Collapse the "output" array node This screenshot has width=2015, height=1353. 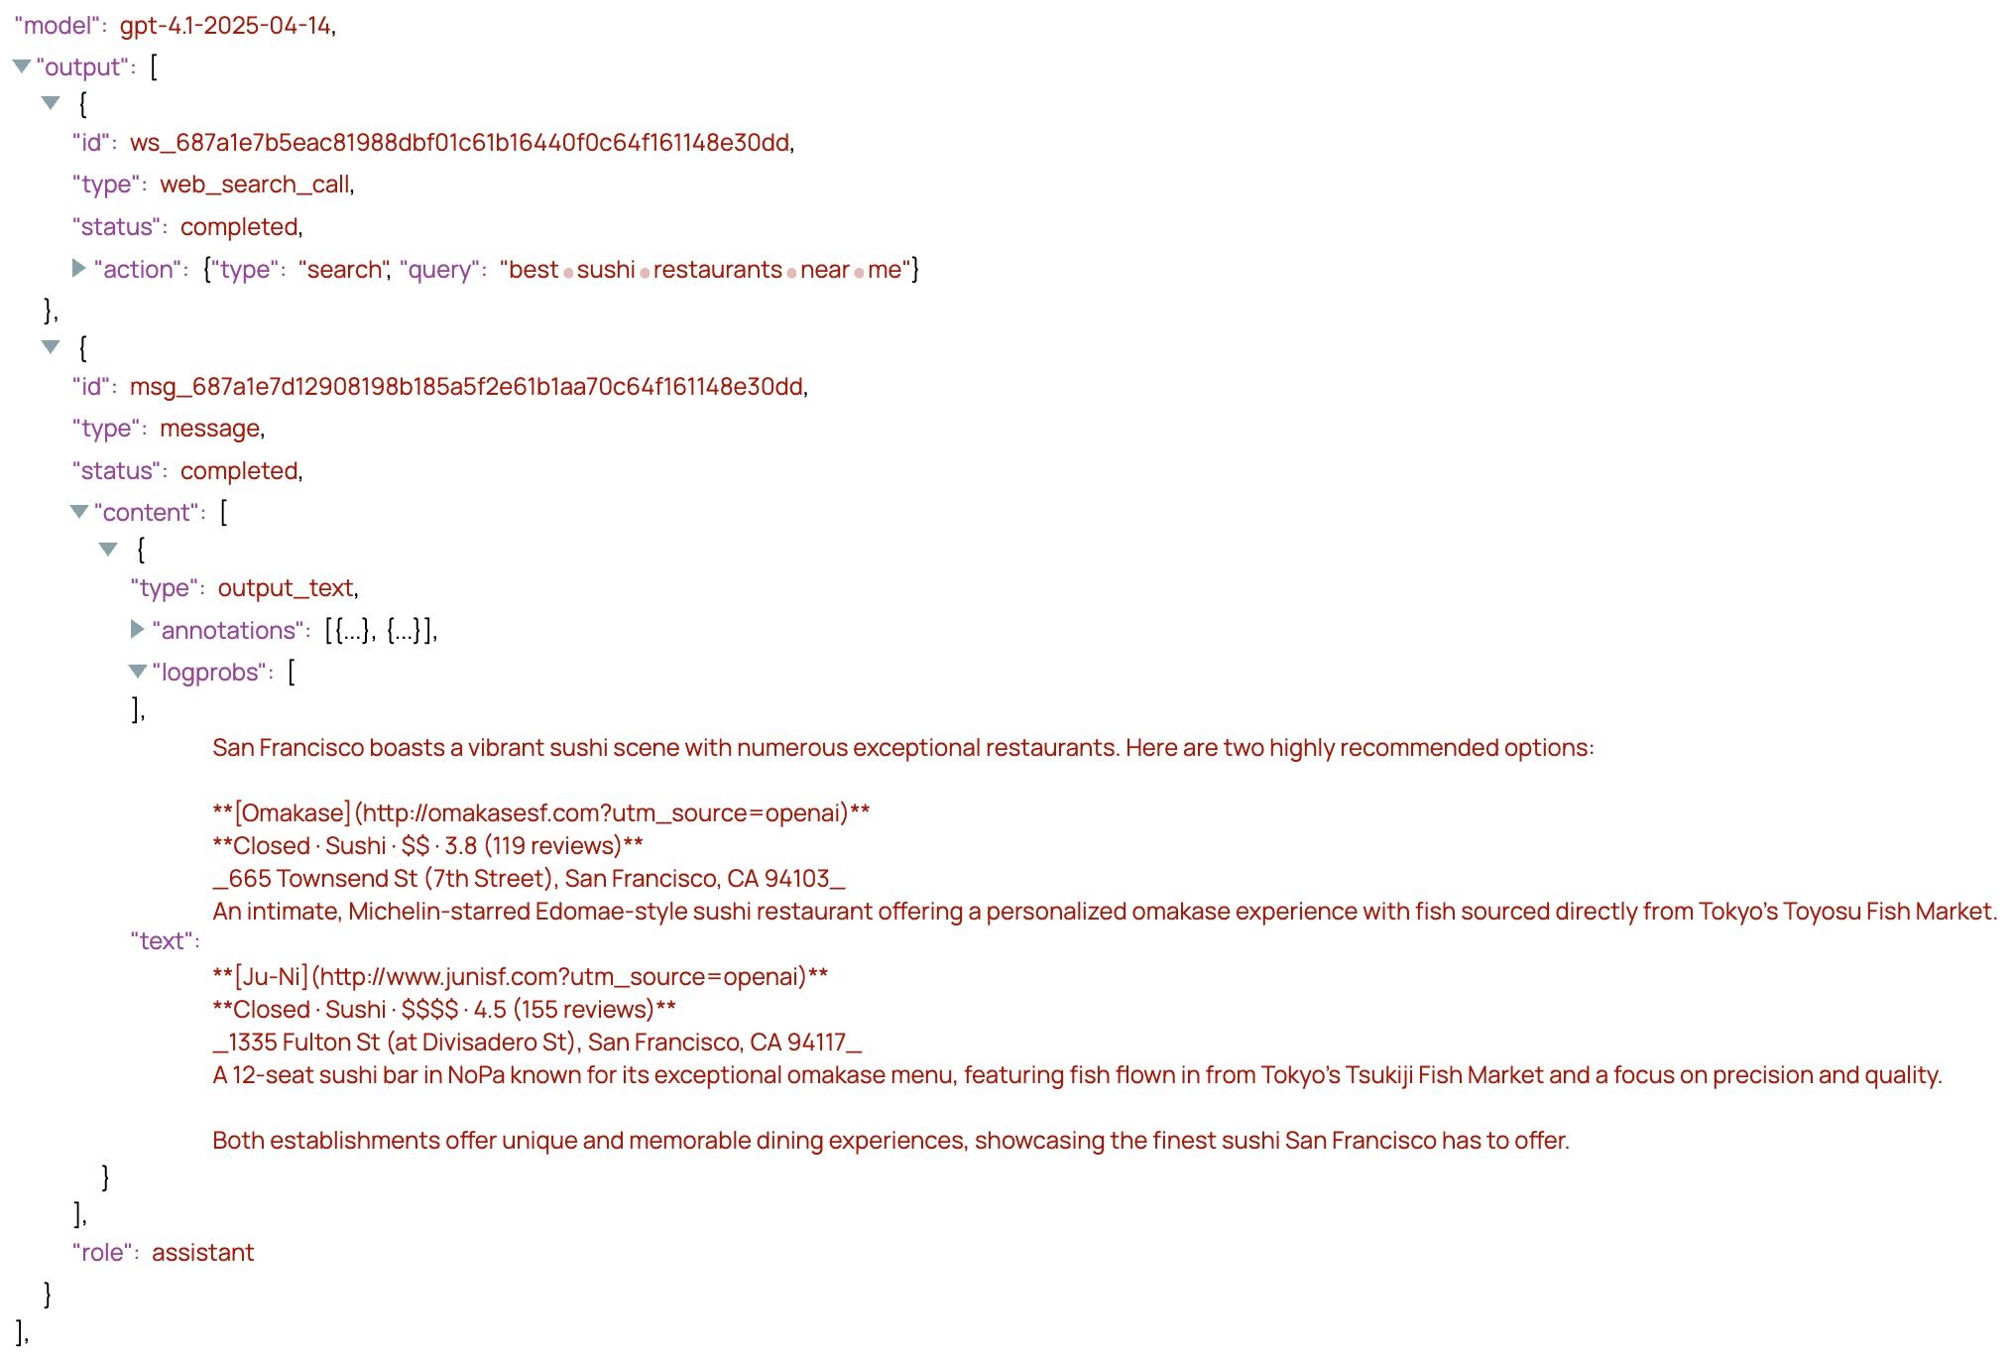pyautogui.click(x=21, y=66)
